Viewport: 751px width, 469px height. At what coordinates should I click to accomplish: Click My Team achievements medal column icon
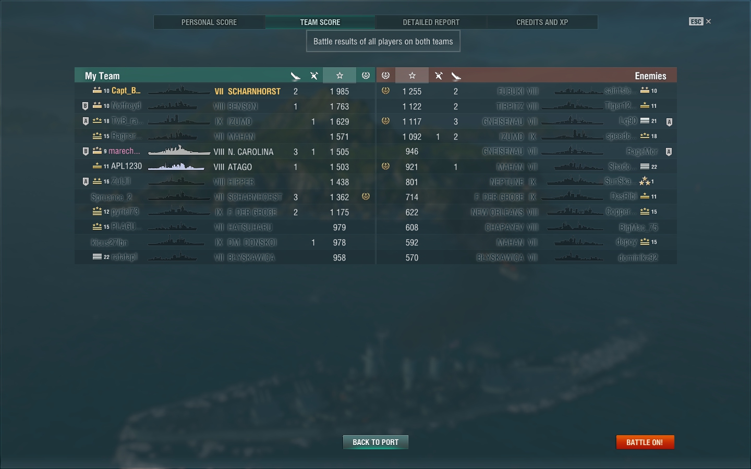366,76
